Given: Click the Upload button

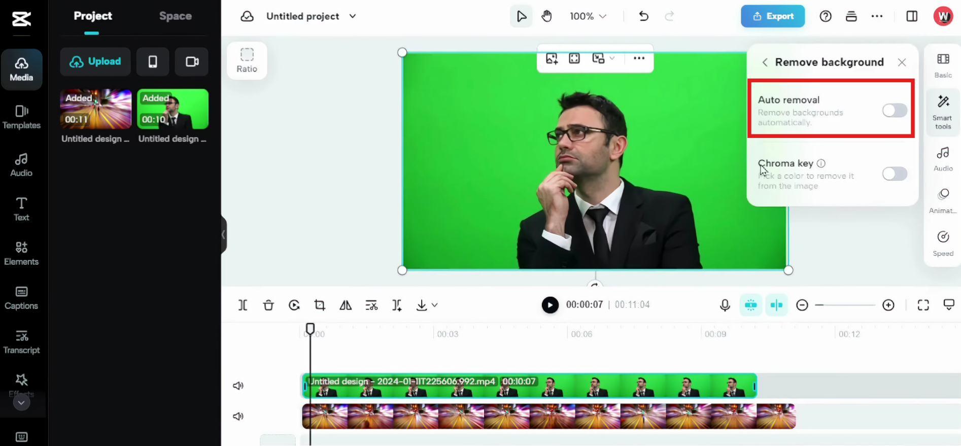Looking at the screenshot, I should click(x=95, y=61).
